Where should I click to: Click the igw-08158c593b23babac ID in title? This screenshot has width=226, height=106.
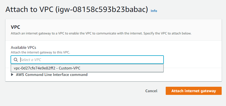pos(102,10)
